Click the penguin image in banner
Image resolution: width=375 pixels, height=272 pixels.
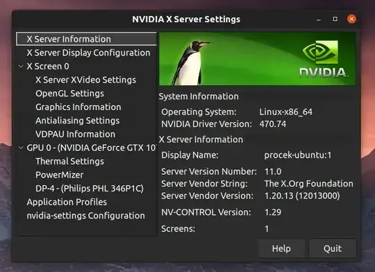(190, 62)
